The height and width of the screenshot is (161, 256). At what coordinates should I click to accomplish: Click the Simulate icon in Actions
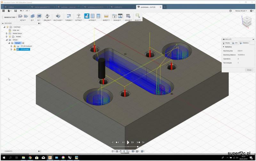tap(86, 16)
